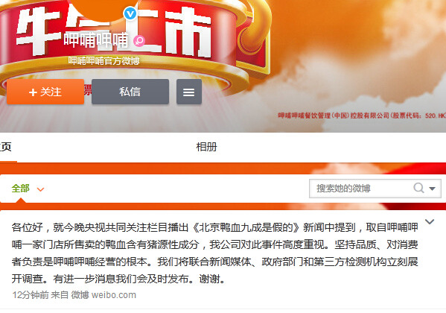Click the 呷哺呷哺 account name
The image size is (446, 313).
click(x=96, y=40)
